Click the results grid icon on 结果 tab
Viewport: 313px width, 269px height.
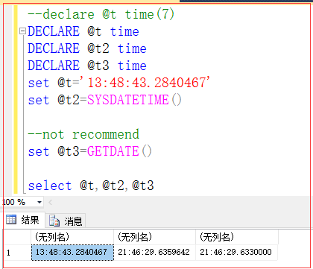pyautogui.click(x=11, y=220)
